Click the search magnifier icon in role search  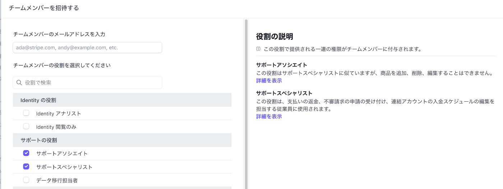click(19, 83)
